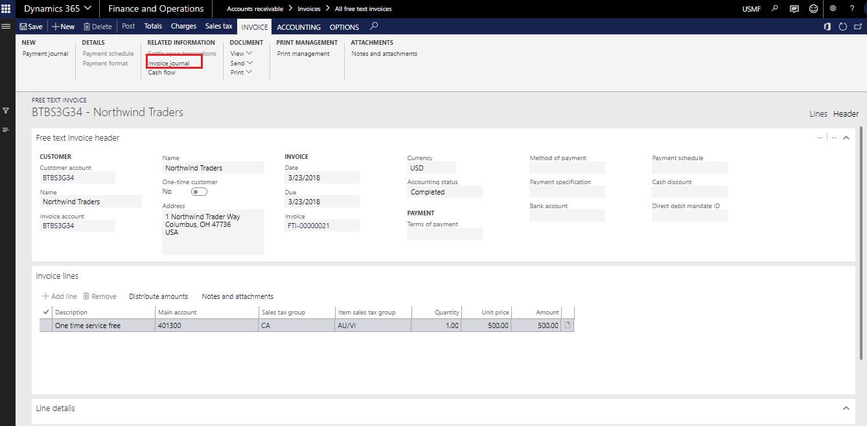The image size is (867, 426).
Task: Click the help question mark icon
Action: (852, 8)
